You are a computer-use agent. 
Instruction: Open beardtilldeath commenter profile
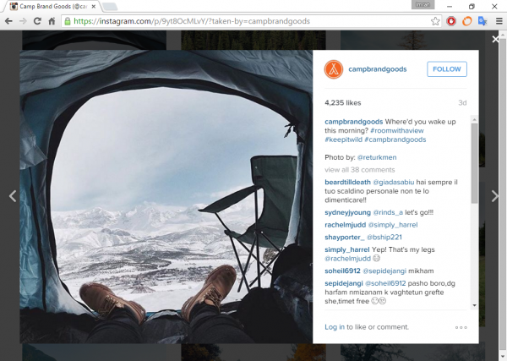pyautogui.click(x=347, y=183)
